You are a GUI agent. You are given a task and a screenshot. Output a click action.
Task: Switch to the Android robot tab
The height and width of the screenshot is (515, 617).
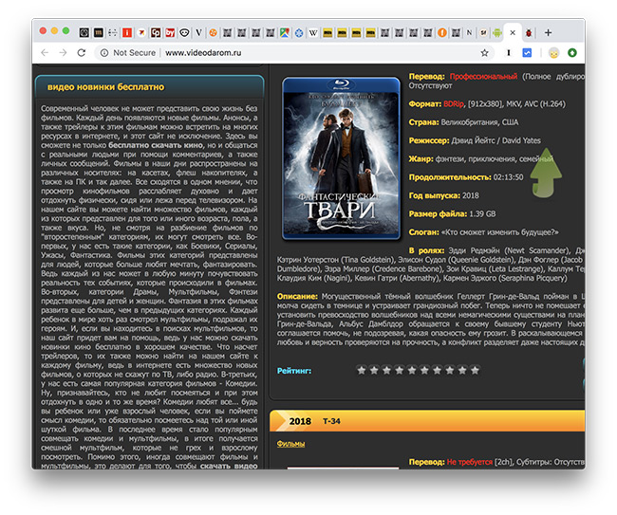tap(497, 32)
